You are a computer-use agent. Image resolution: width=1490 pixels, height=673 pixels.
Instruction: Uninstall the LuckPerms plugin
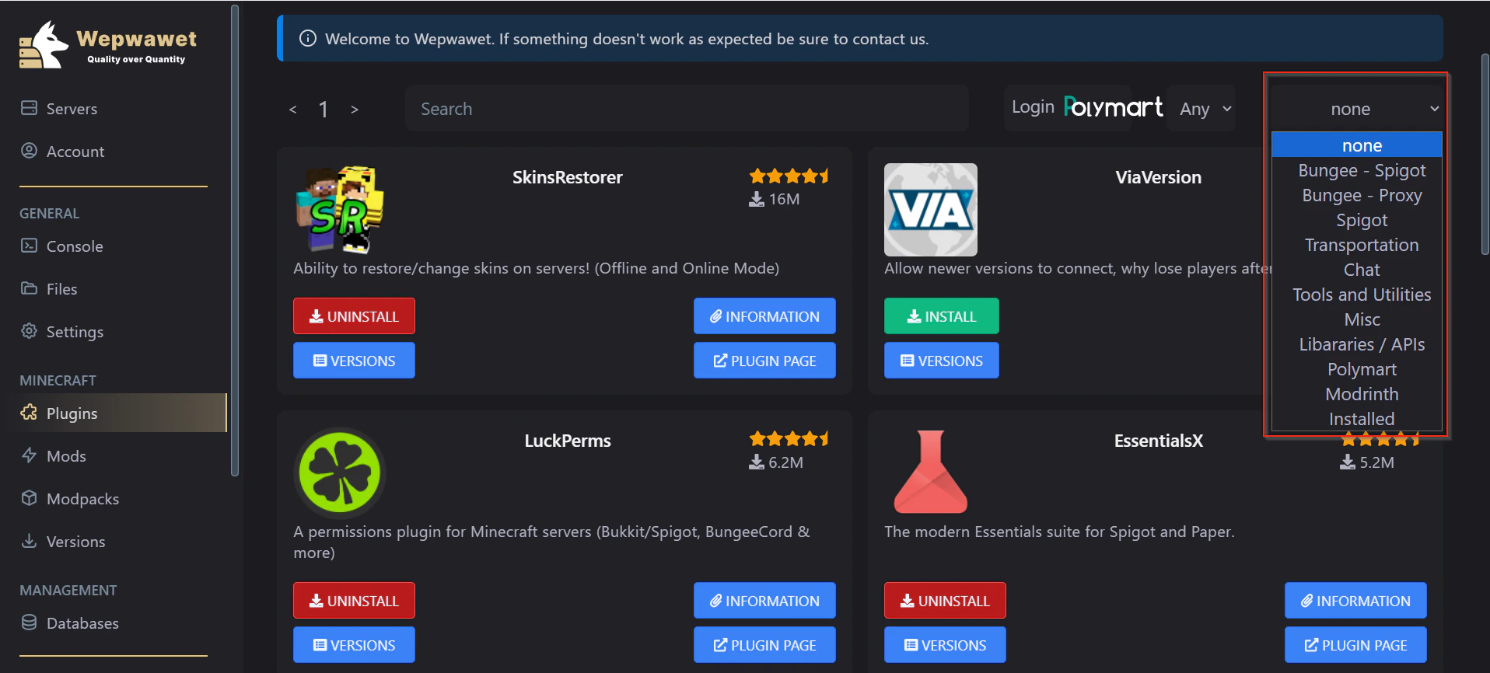354,601
